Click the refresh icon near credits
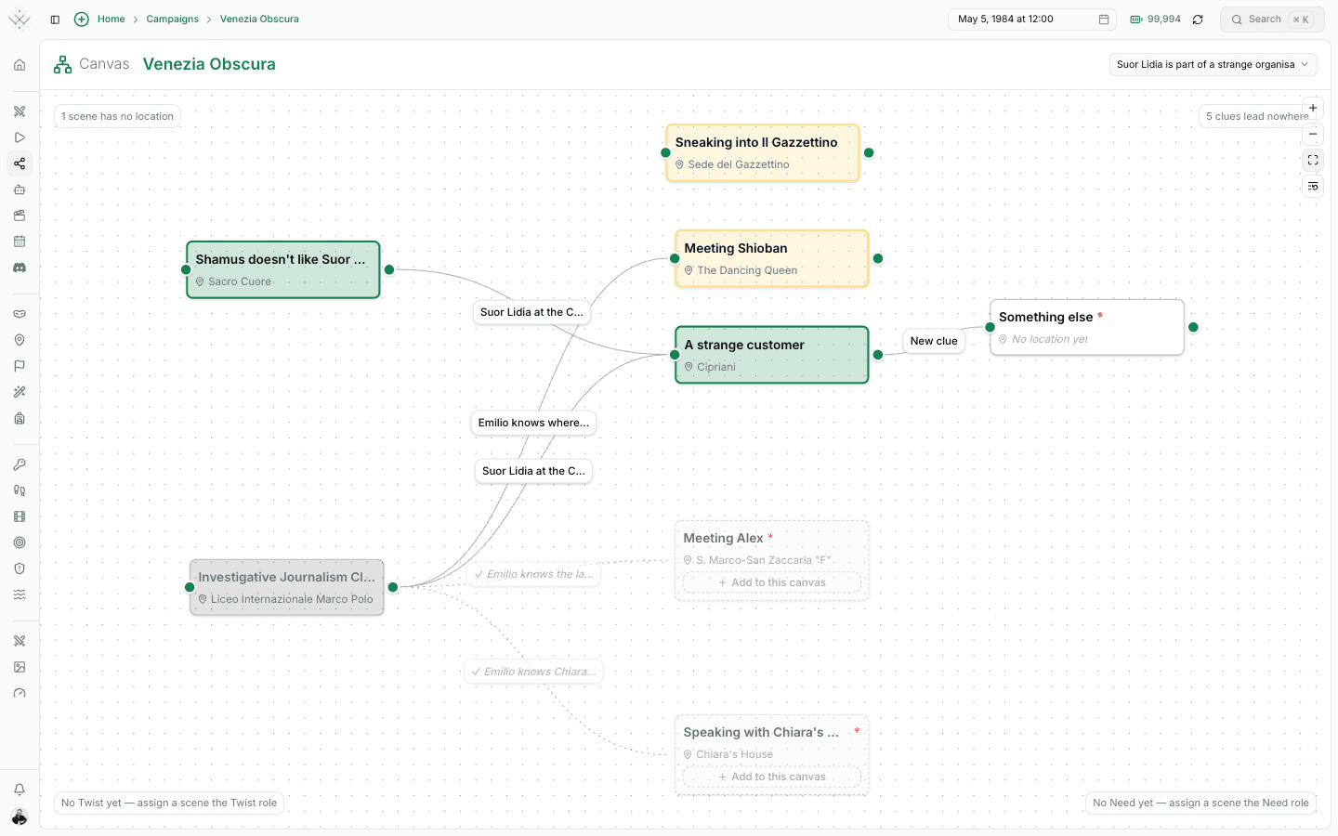Image resolution: width=1338 pixels, height=836 pixels. coord(1198,20)
